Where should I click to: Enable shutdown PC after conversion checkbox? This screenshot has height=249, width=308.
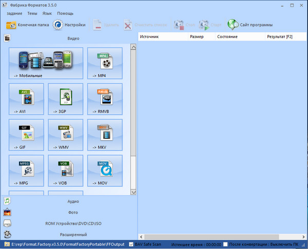pyautogui.click(x=226, y=244)
